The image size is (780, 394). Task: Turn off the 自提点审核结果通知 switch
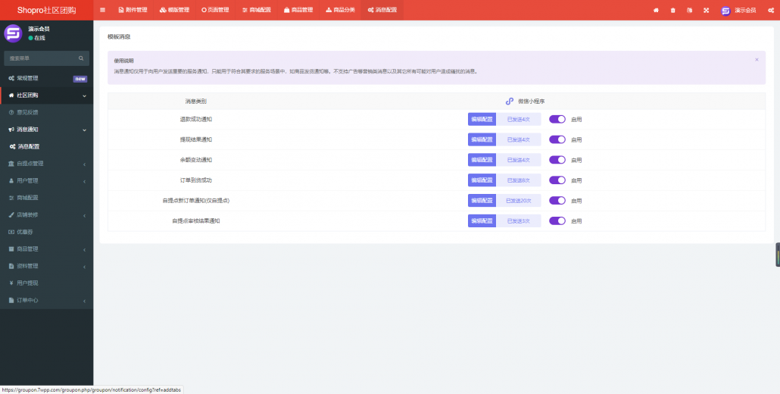tap(557, 220)
